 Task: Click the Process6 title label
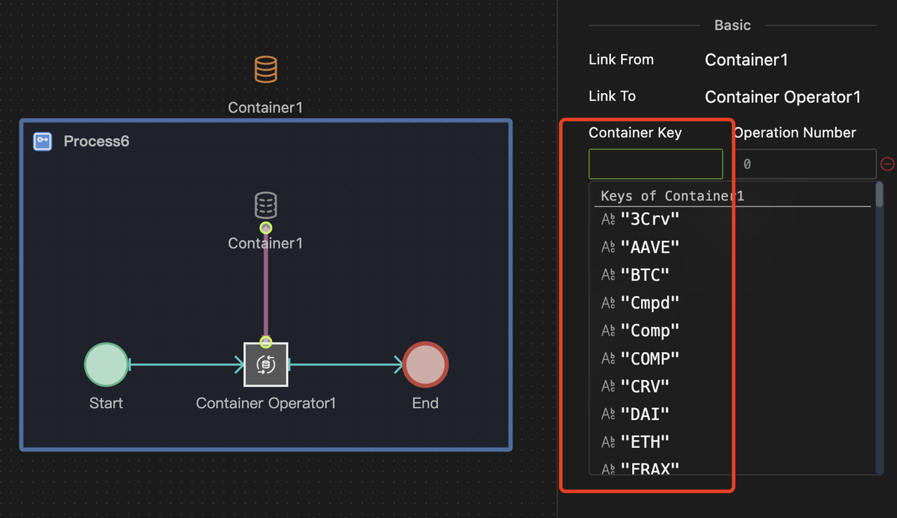coord(97,141)
